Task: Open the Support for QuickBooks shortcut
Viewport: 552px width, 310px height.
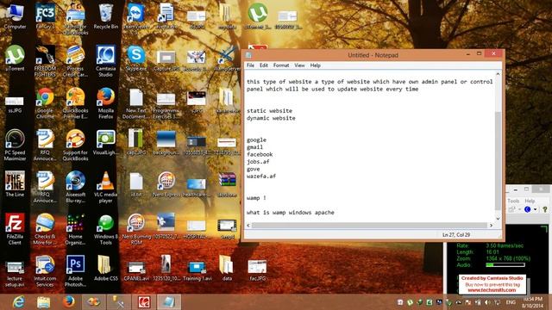Action: point(75,145)
